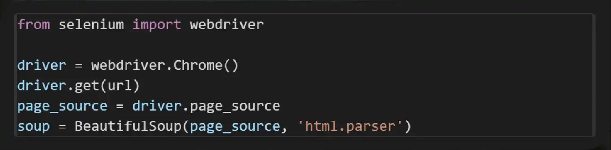Click the "selenium" module name
Image resolution: width=611 pixels, height=150 pixels.
click(x=91, y=25)
